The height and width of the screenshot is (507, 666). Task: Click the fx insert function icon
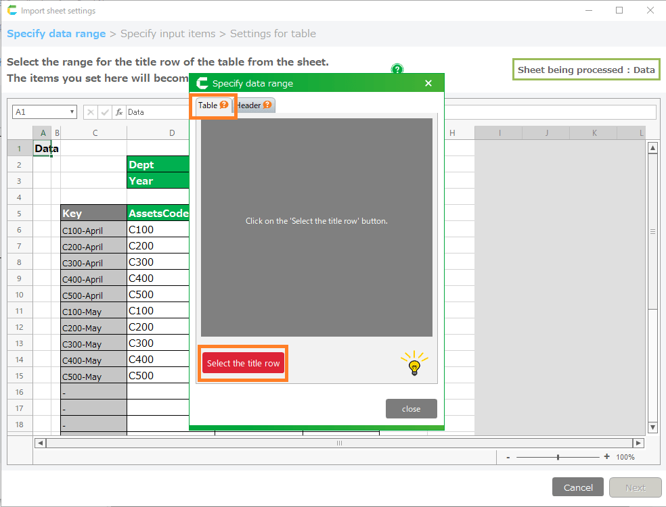coord(119,112)
